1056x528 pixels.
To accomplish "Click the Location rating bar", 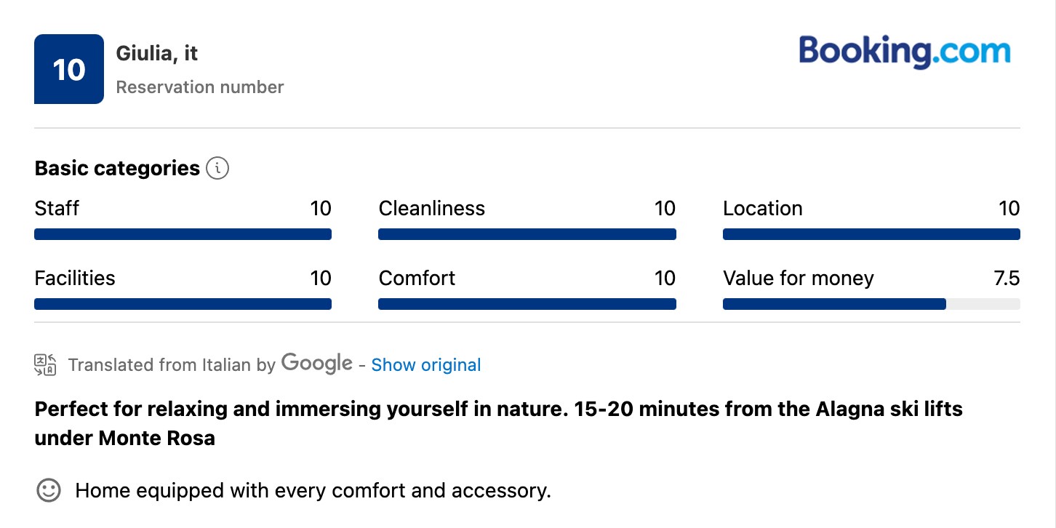I will point(871,234).
